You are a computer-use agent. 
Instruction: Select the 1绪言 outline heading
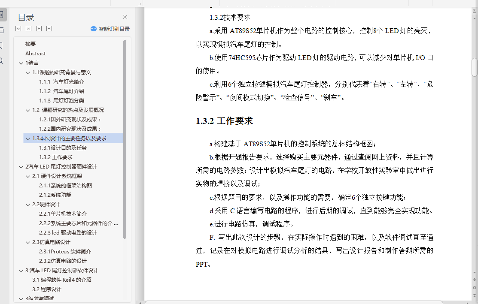tap(32, 63)
